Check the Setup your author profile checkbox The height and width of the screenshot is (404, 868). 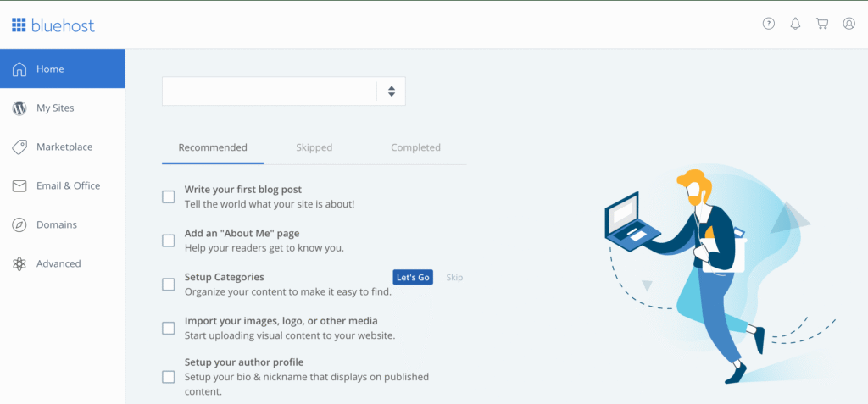click(169, 377)
